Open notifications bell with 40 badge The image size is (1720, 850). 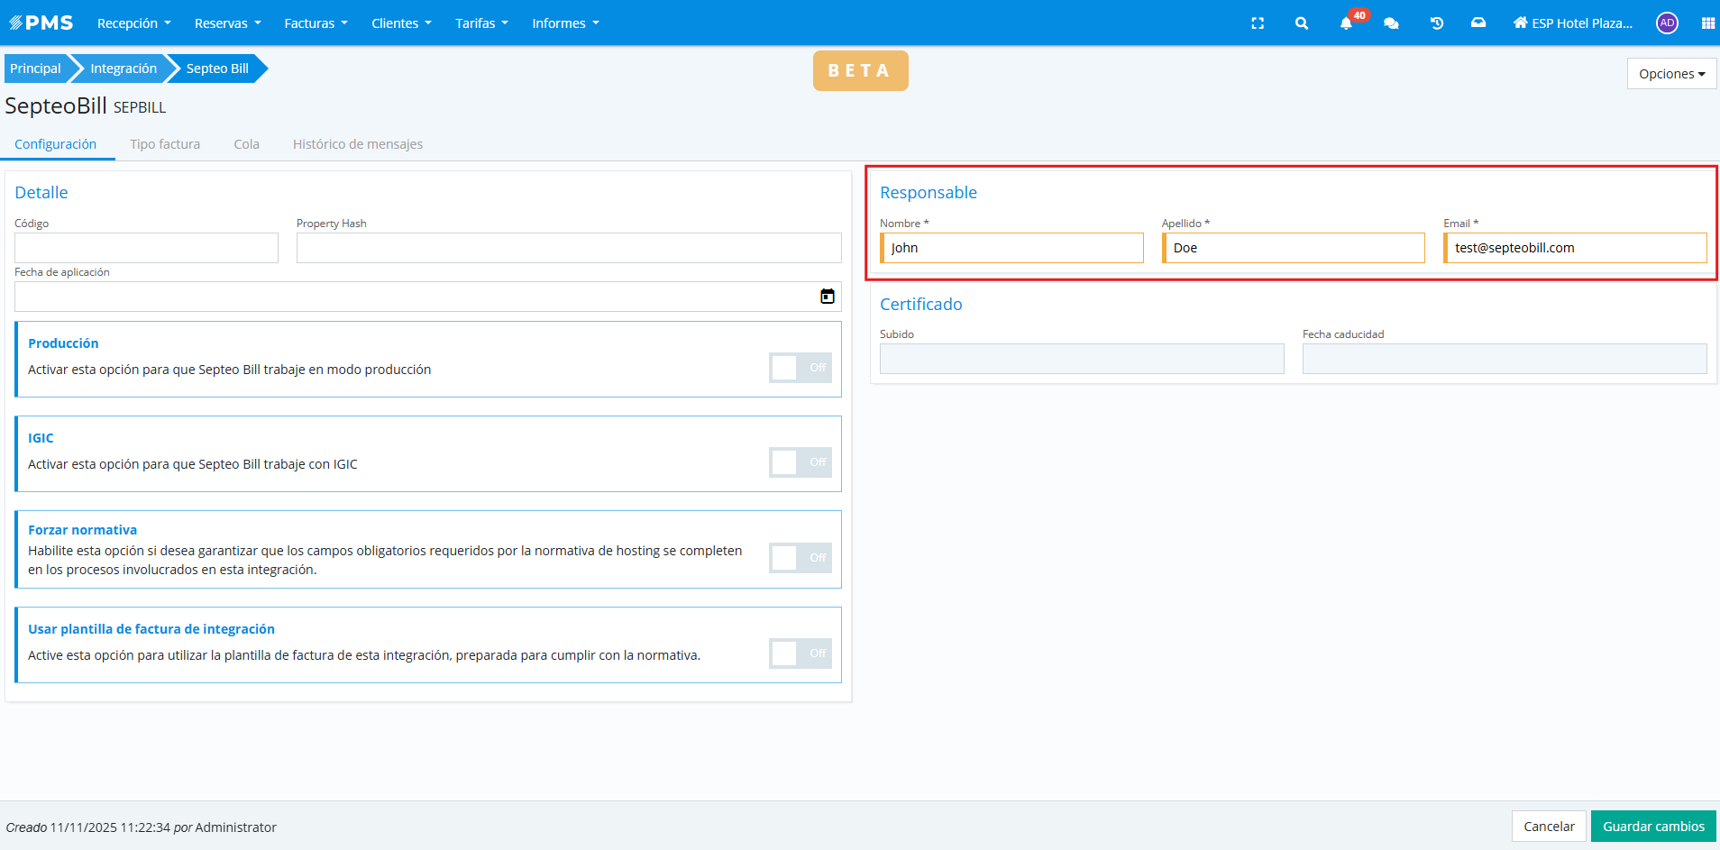coord(1346,23)
